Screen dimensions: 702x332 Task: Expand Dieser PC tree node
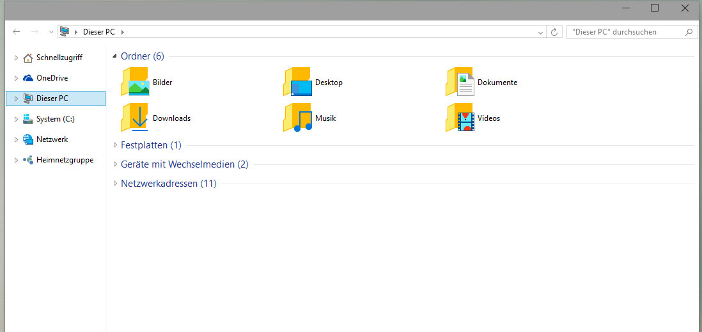point(16,99)
